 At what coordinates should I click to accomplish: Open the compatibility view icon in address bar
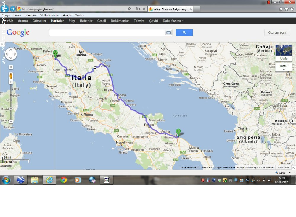click(x=137, y=9)
